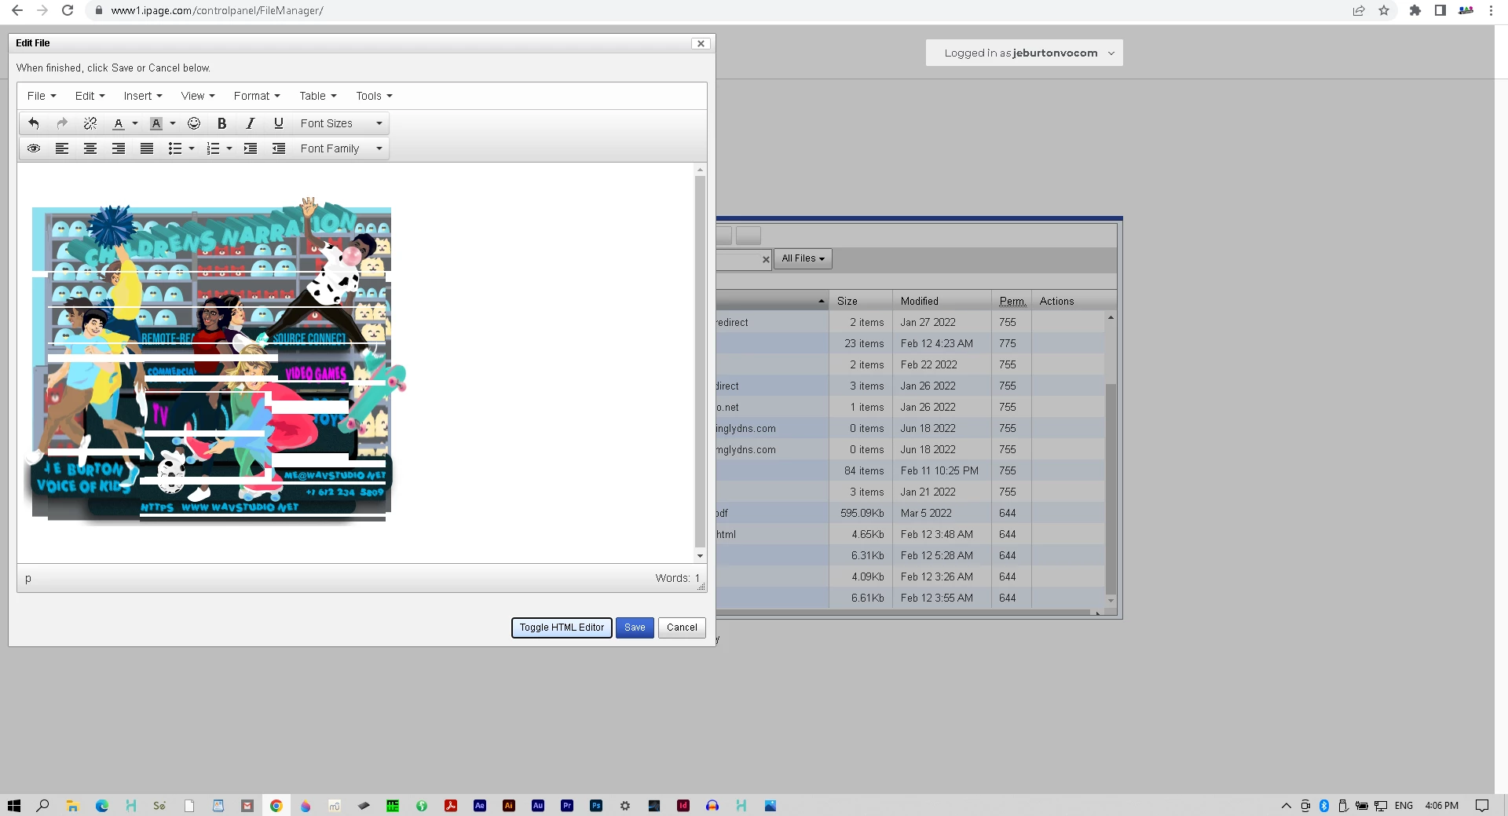
Task: Open the View menu
Action: pyautogui.click(x=198, y=96)
